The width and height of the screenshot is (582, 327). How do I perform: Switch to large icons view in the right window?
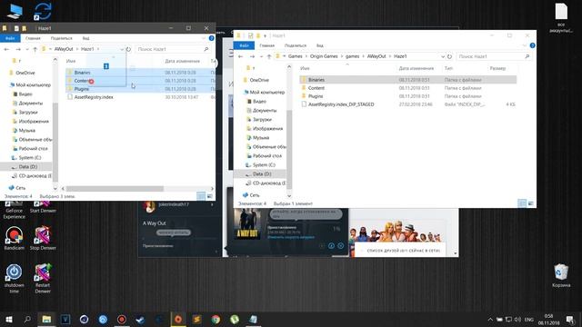(531, 203)
